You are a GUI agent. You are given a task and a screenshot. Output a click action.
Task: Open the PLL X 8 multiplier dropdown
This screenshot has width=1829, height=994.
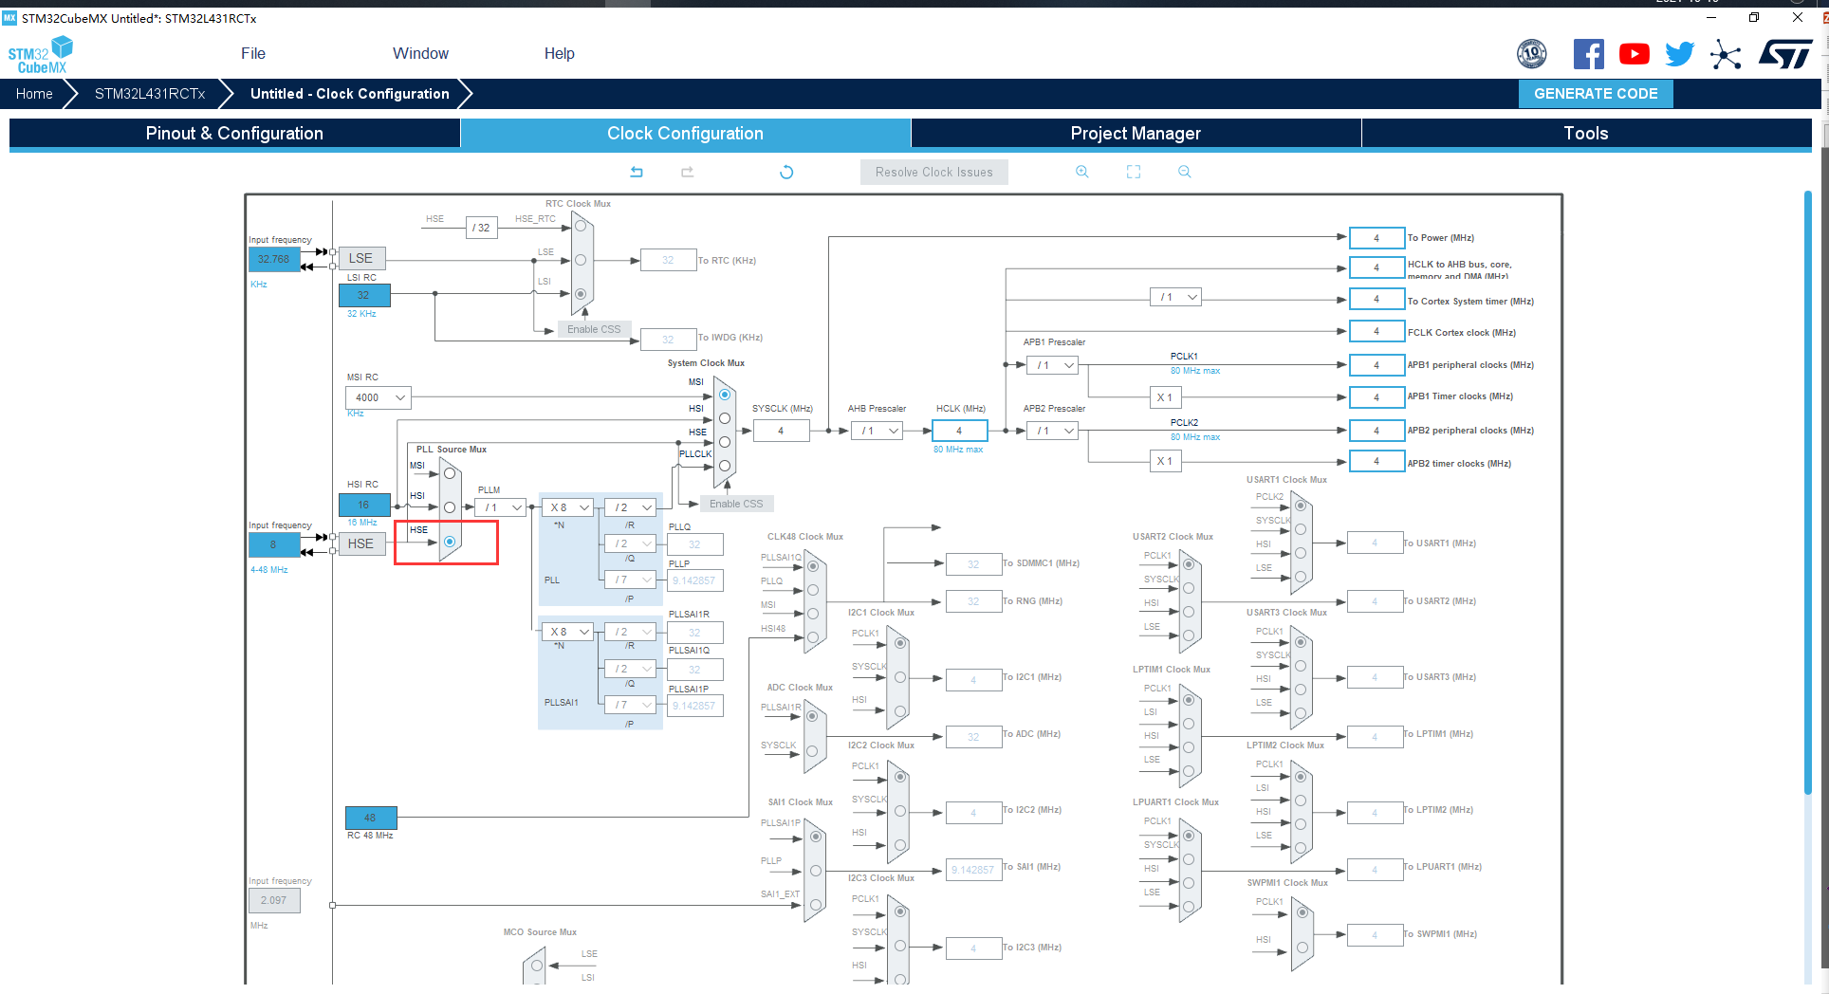(x=569, y=507)
